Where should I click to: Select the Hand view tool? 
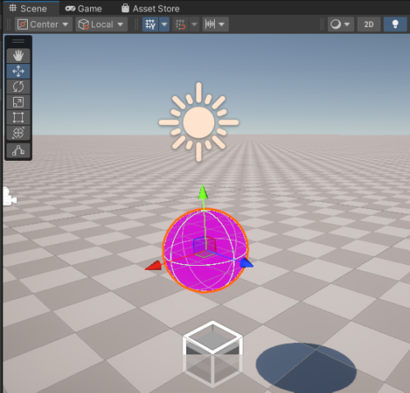(18, 56)
